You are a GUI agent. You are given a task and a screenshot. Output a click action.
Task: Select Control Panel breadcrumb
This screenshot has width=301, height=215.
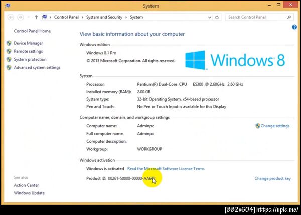pos(66,17)
